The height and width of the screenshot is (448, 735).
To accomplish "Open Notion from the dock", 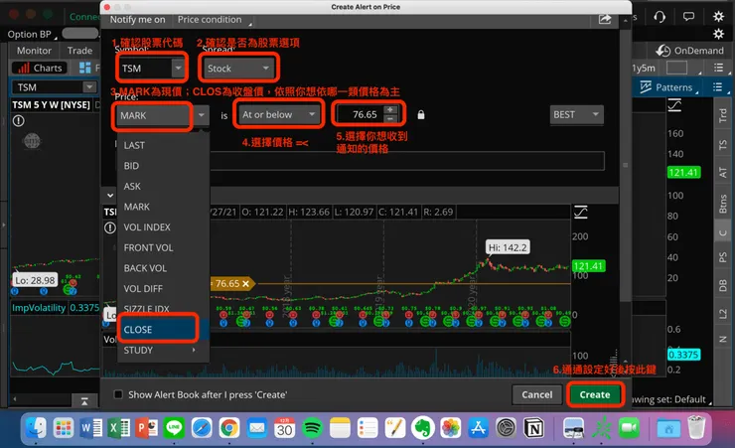I will tap(534, 428).
